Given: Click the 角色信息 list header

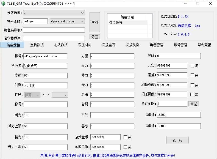Looking at the screenshot, I should pos(127,17).
